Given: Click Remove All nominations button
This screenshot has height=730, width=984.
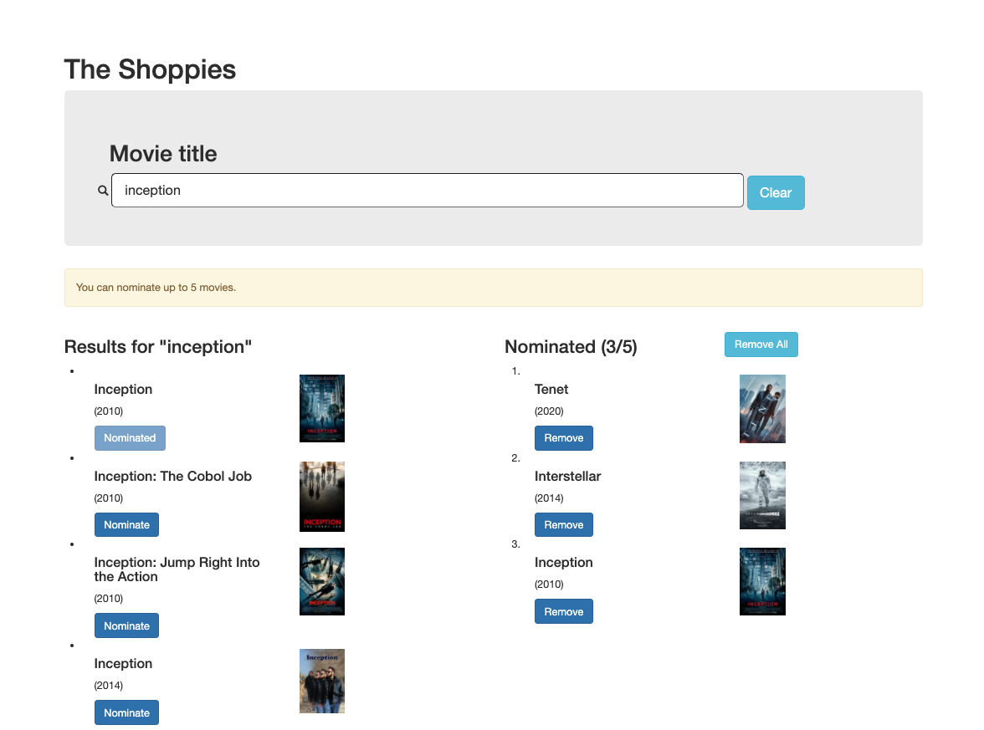Looking at the screenshot, I should [x=761, y=345].
